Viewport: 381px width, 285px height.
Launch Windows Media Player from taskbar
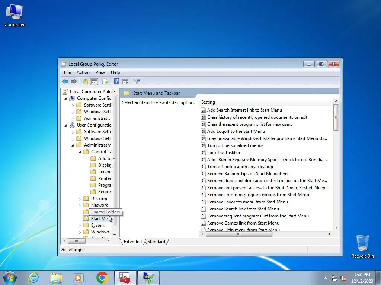79,278
